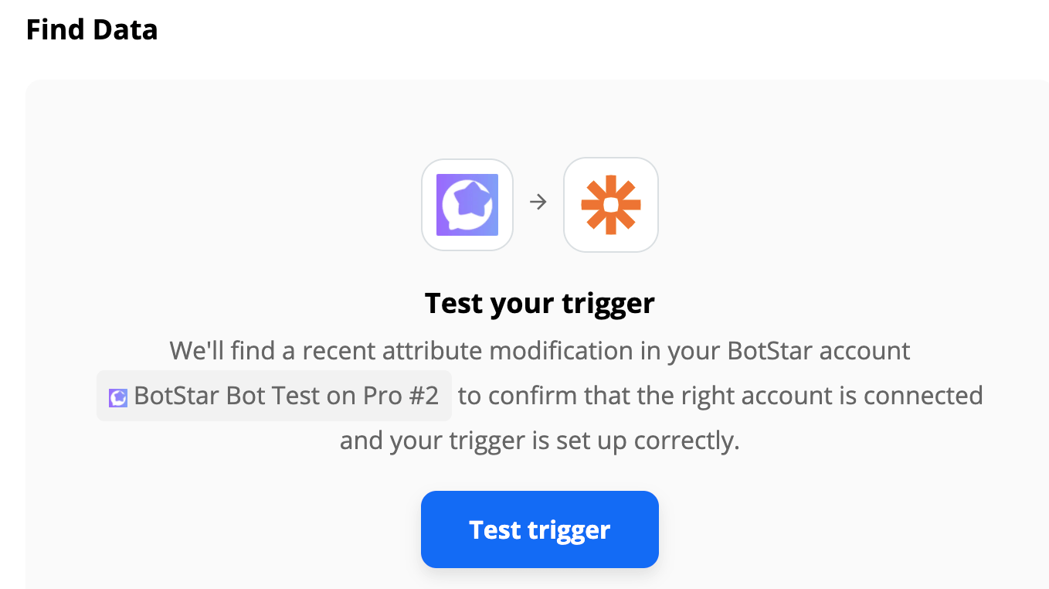Screen dimensions: 1049x589
Task: Click the Find Data section heading
Action: pyautogui.click(x=92, y=29)
